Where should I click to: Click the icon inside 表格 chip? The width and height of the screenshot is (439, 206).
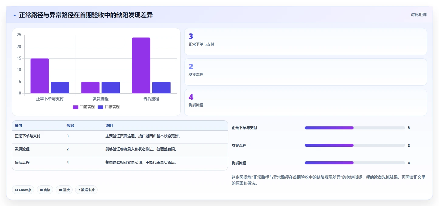(x=41, y=190)
